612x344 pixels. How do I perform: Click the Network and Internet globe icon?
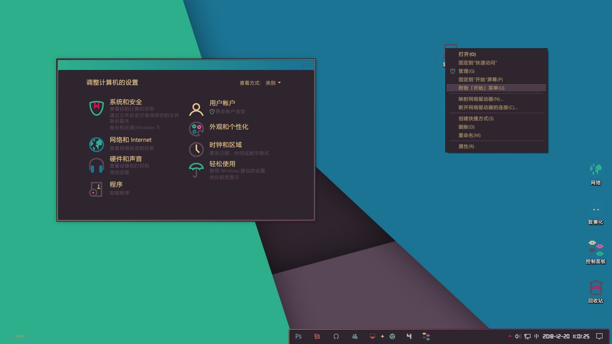[96, 144]
